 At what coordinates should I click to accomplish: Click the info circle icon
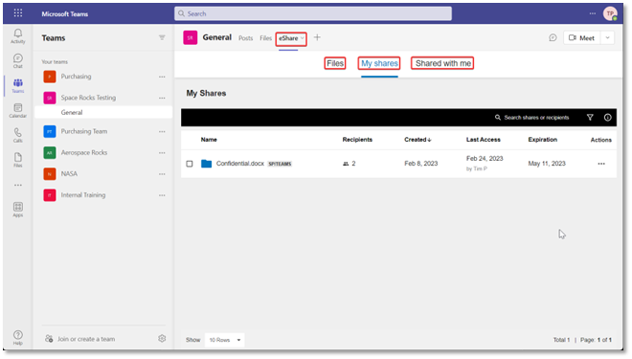[x=607, y=118]
